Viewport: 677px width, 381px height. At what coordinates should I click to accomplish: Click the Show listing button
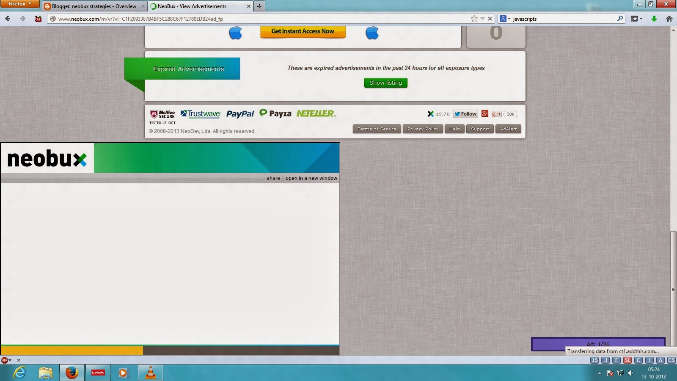[386, 83]
